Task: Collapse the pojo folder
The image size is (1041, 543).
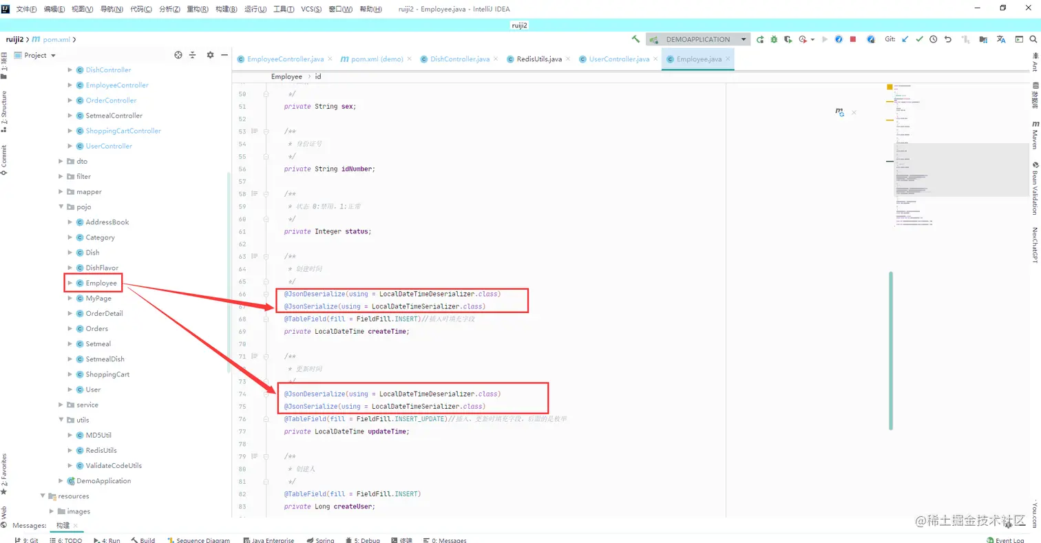Action: point(61,206)
